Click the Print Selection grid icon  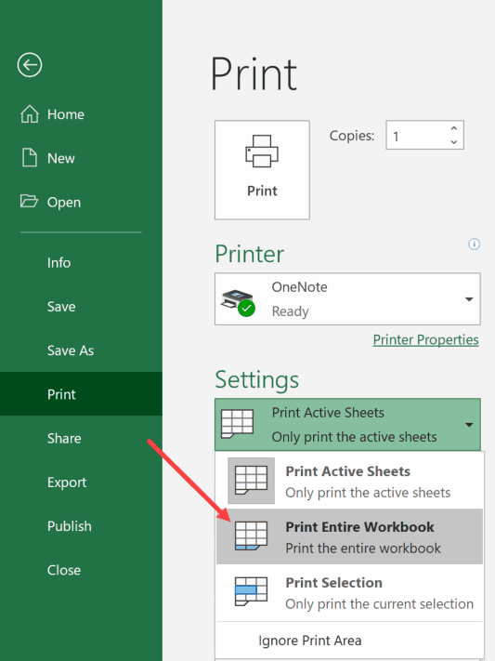[x=251, y=591]
